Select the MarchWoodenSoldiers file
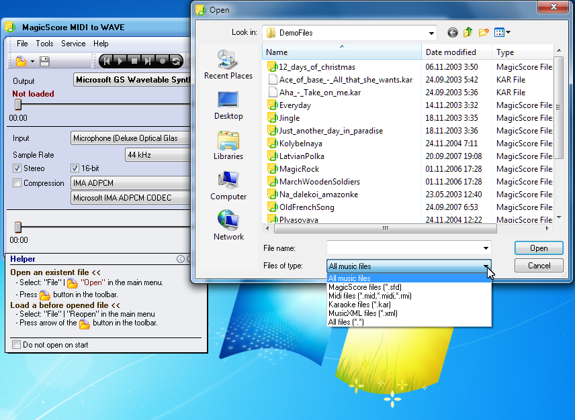The width and height of the screenshot is (575, 420). (x=314, y=182)
